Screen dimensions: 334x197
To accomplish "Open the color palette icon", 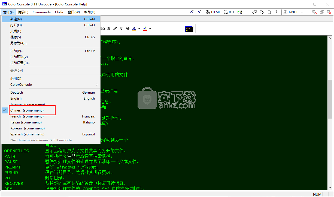I will tap(240, 12).
